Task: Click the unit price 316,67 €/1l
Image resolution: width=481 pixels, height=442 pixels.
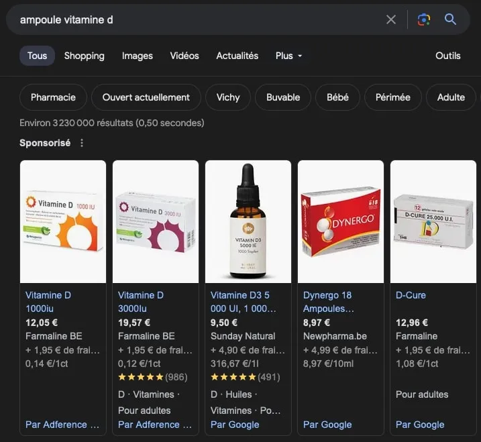Action: click(235, 364)
